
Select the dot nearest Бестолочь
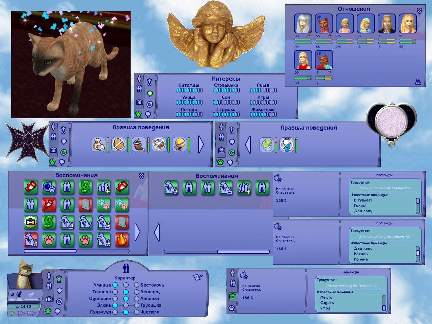coord(137,285)
